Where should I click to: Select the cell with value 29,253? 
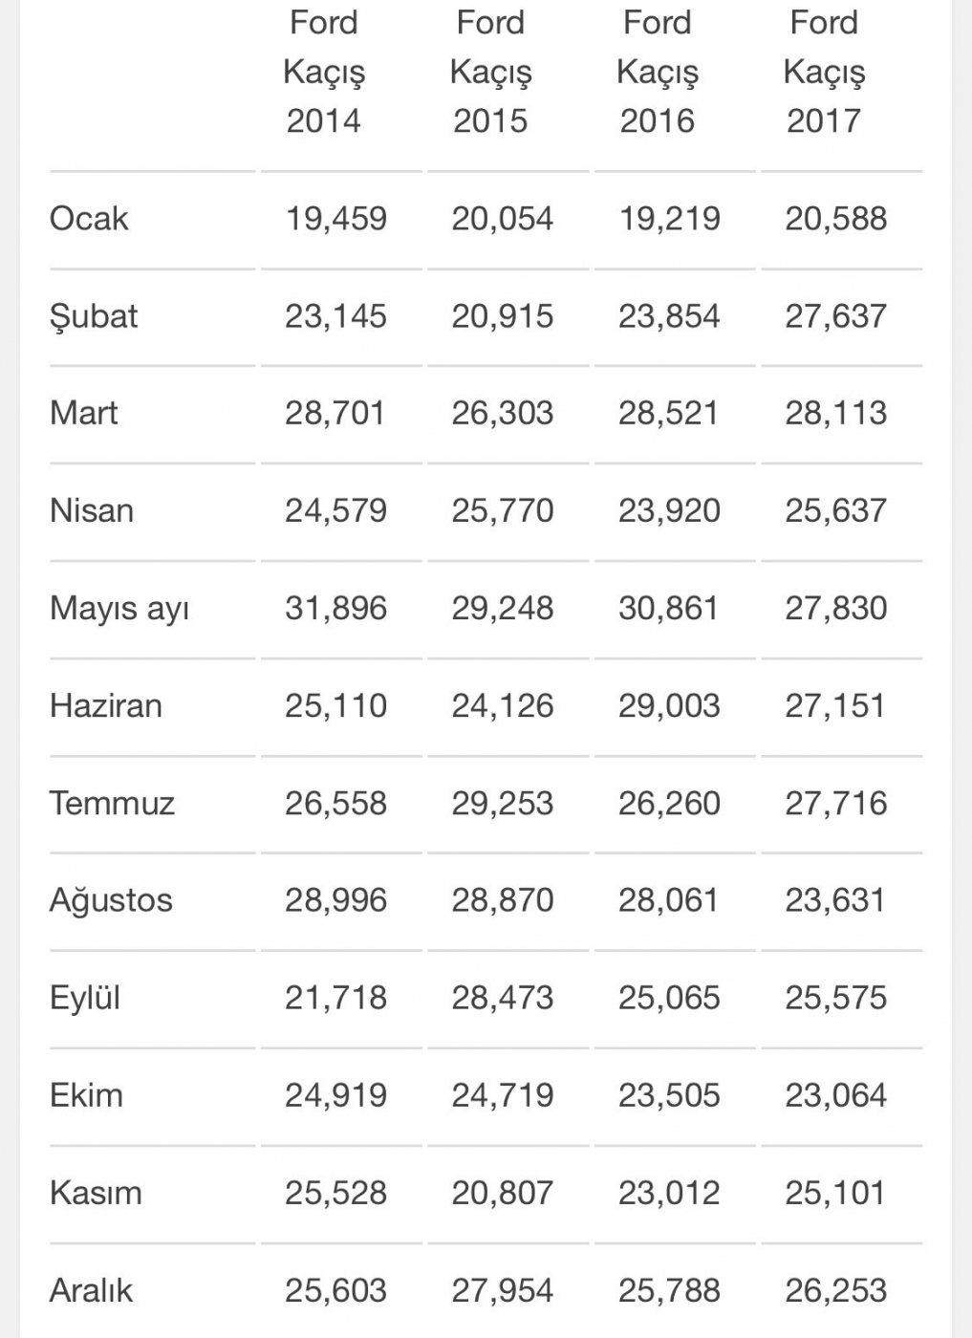point(503,803)
